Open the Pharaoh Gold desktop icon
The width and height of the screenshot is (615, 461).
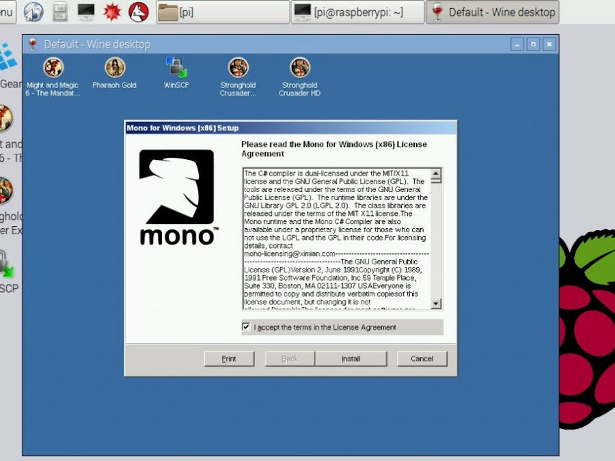click(115, 68)
